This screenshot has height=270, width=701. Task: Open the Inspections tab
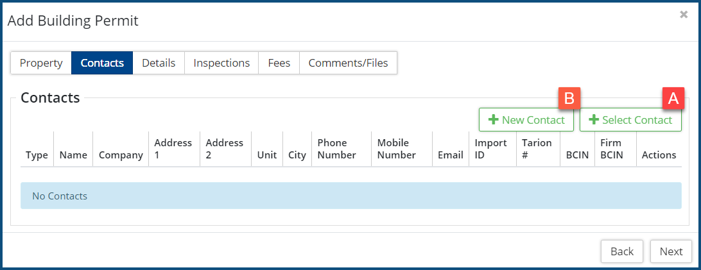coord(221,63)
